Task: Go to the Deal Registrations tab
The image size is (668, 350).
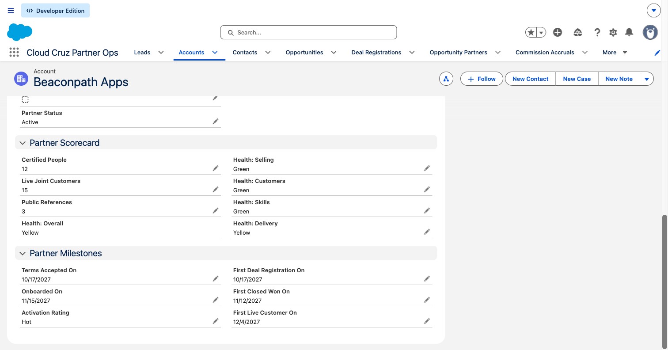Action: (x=376, y=53)
